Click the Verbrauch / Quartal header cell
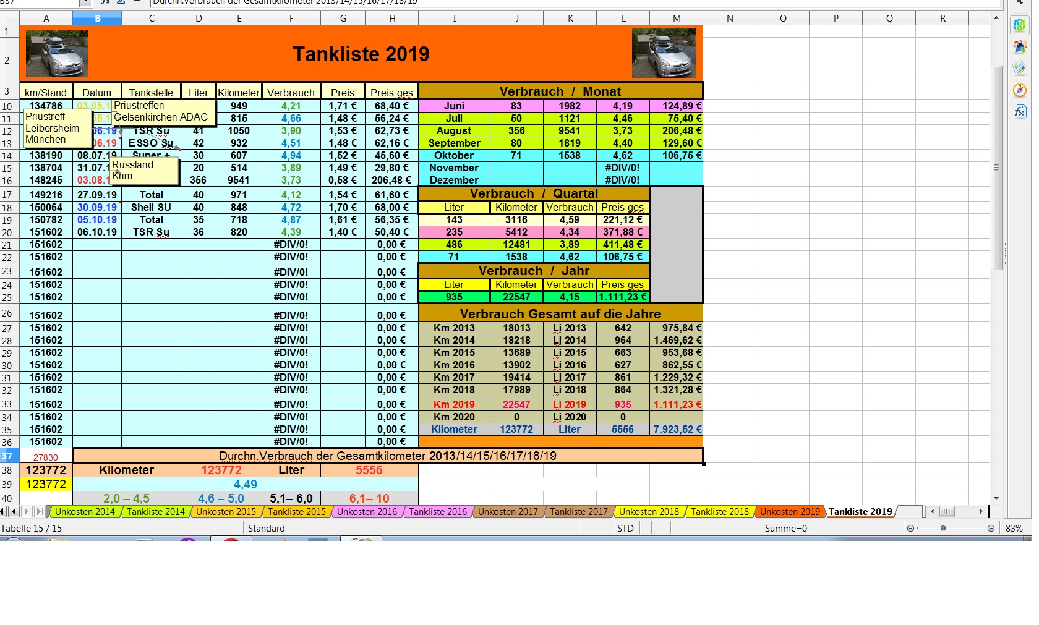 click(534, 193)
